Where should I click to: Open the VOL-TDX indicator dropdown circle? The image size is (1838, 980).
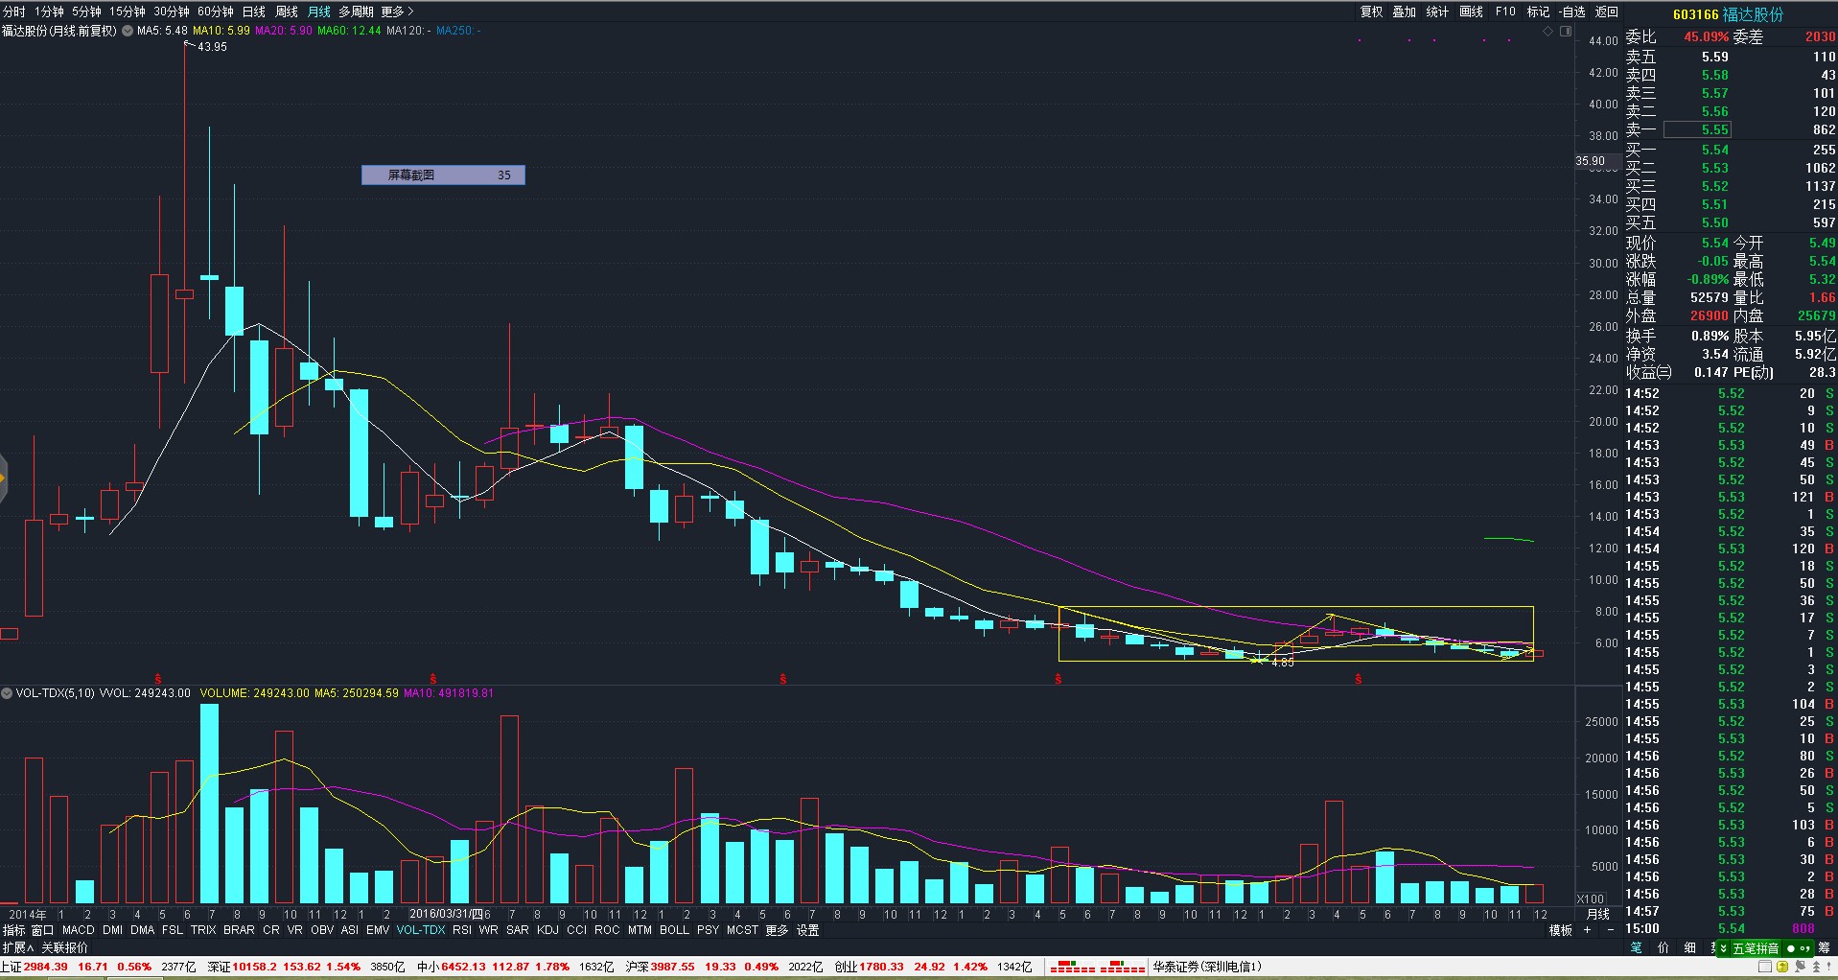point(7,692)
